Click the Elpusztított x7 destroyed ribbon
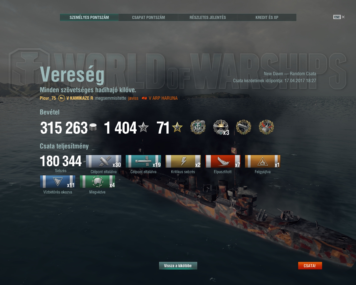 click(223, 161)
